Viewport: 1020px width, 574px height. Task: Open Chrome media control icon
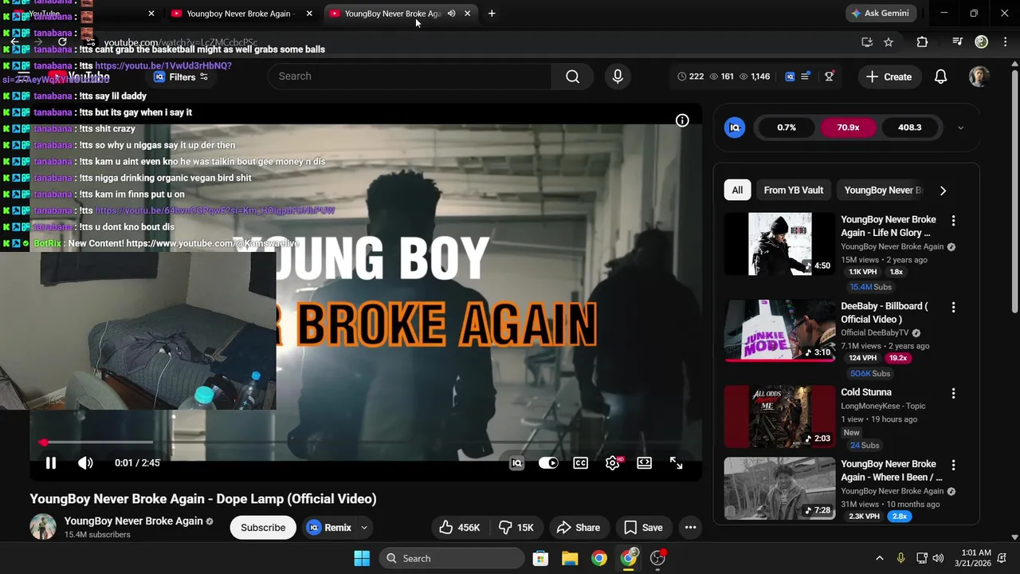958,42
